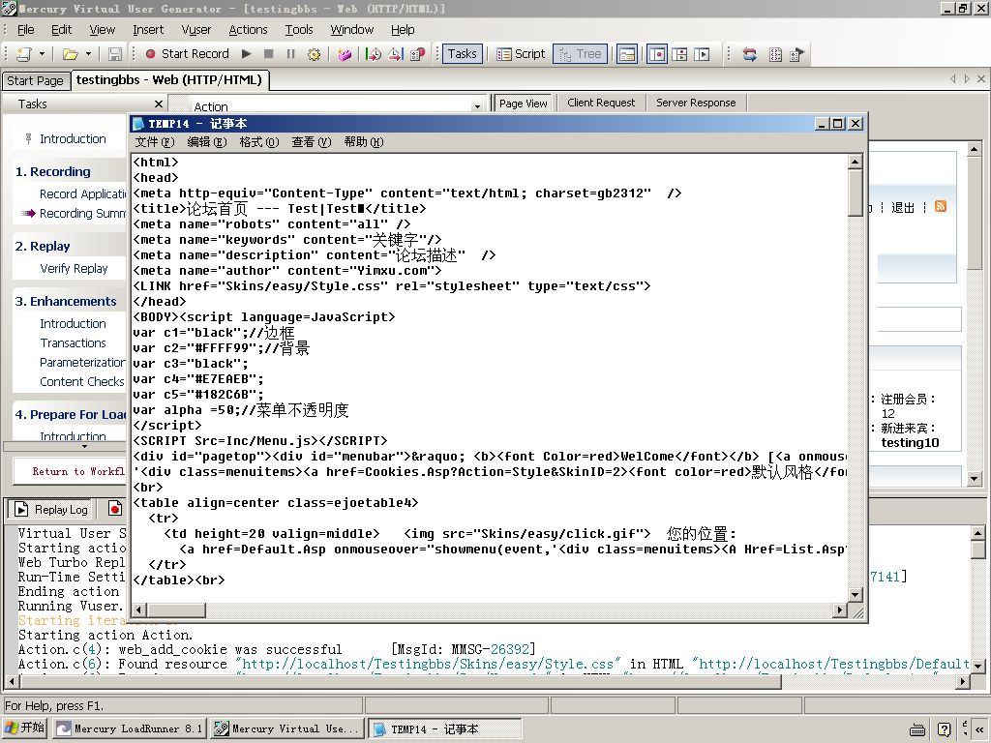The image size is (991, 743).
Task: Click Notepad horizontal scrollbar right arrow
Action: [x=840, y=610]
